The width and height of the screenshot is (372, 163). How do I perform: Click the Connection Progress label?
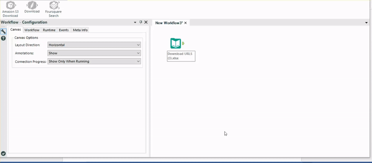click(31, 61)
